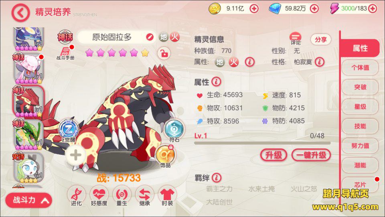The height and width of the screenshot is (217, 385).
Task: Add diamonds with the plus button
Action: click(314, 9)
